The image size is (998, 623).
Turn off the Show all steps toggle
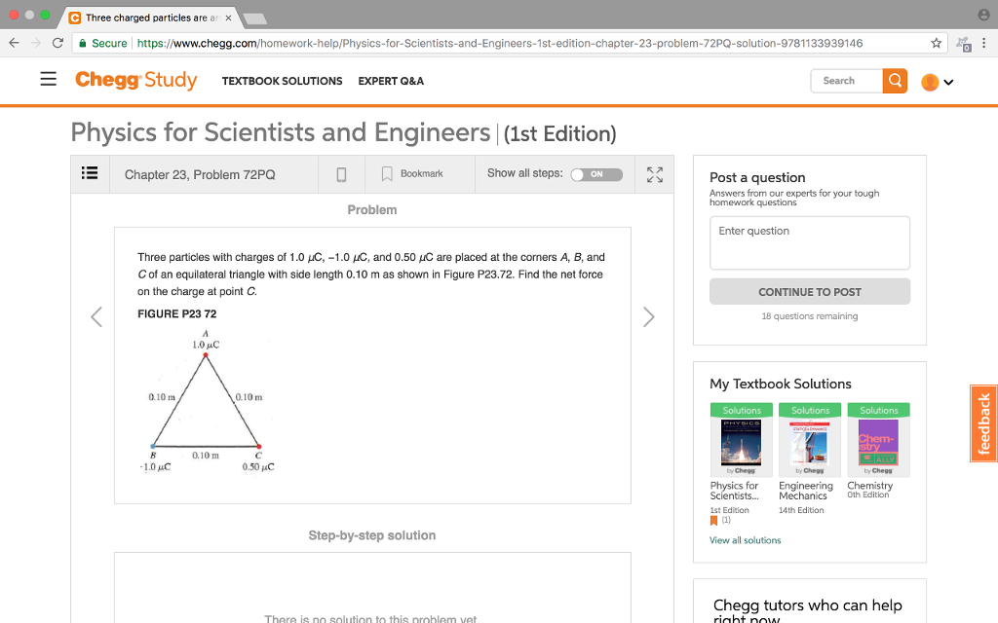595,174
